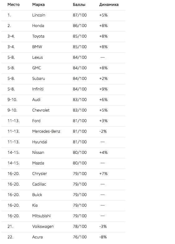Click Toyota in the brand column
Image resolution: width=175 pixels, height=244 pixels.
(x=38, y=36)
